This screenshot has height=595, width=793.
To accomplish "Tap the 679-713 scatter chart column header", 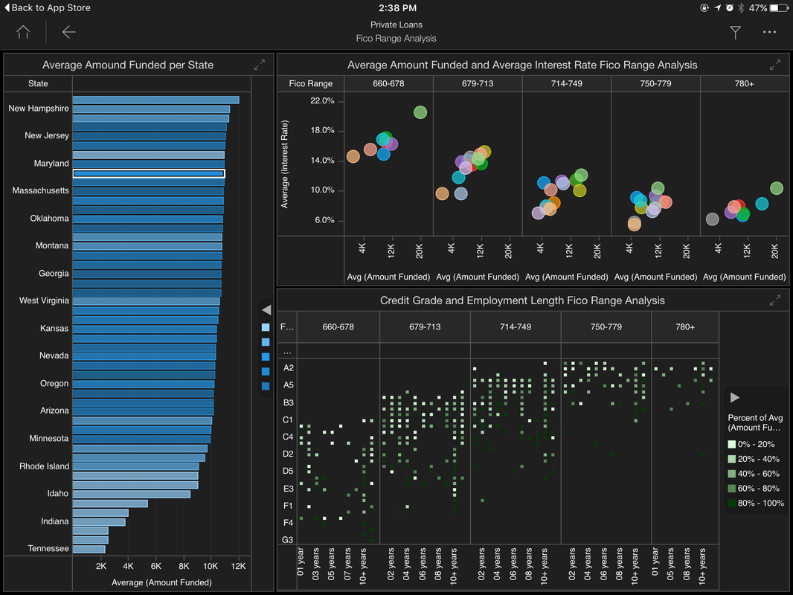I will pos(478,83).
